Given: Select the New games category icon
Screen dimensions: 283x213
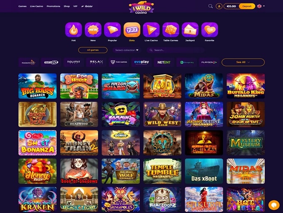Looking at the screenshot, I should point(93,30).
